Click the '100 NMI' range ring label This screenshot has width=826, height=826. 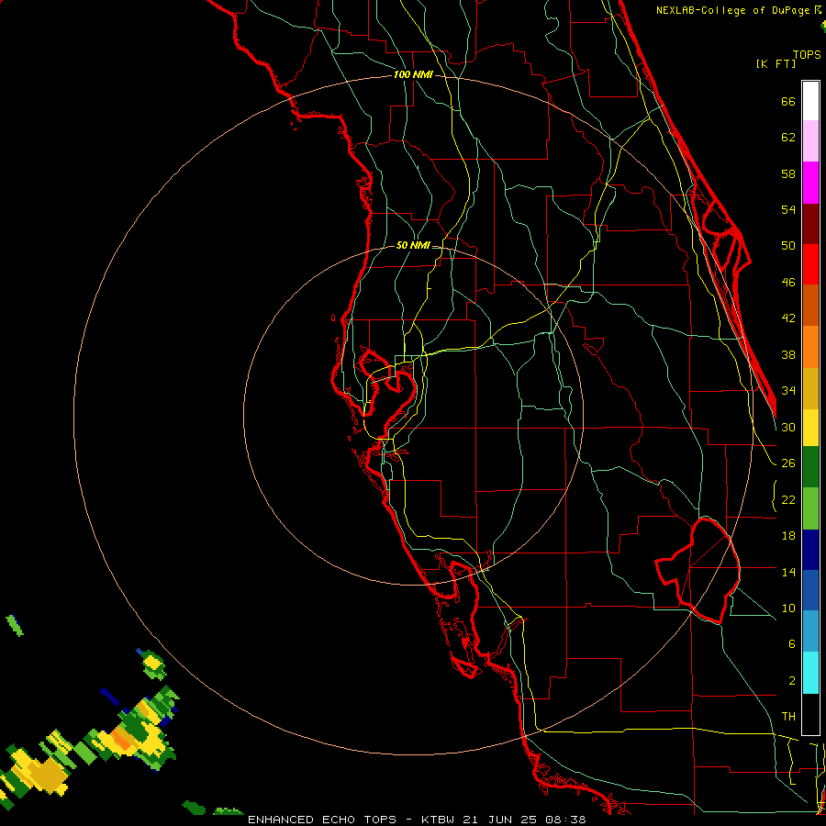click(413, 75)
